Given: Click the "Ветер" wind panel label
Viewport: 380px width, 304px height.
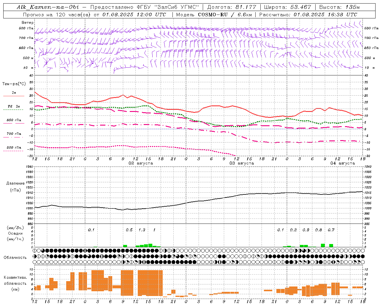Looking at the screenshot, I should 28,23.
